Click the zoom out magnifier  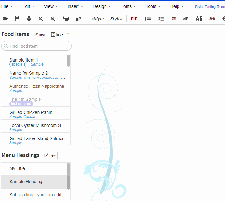(41, 19)
